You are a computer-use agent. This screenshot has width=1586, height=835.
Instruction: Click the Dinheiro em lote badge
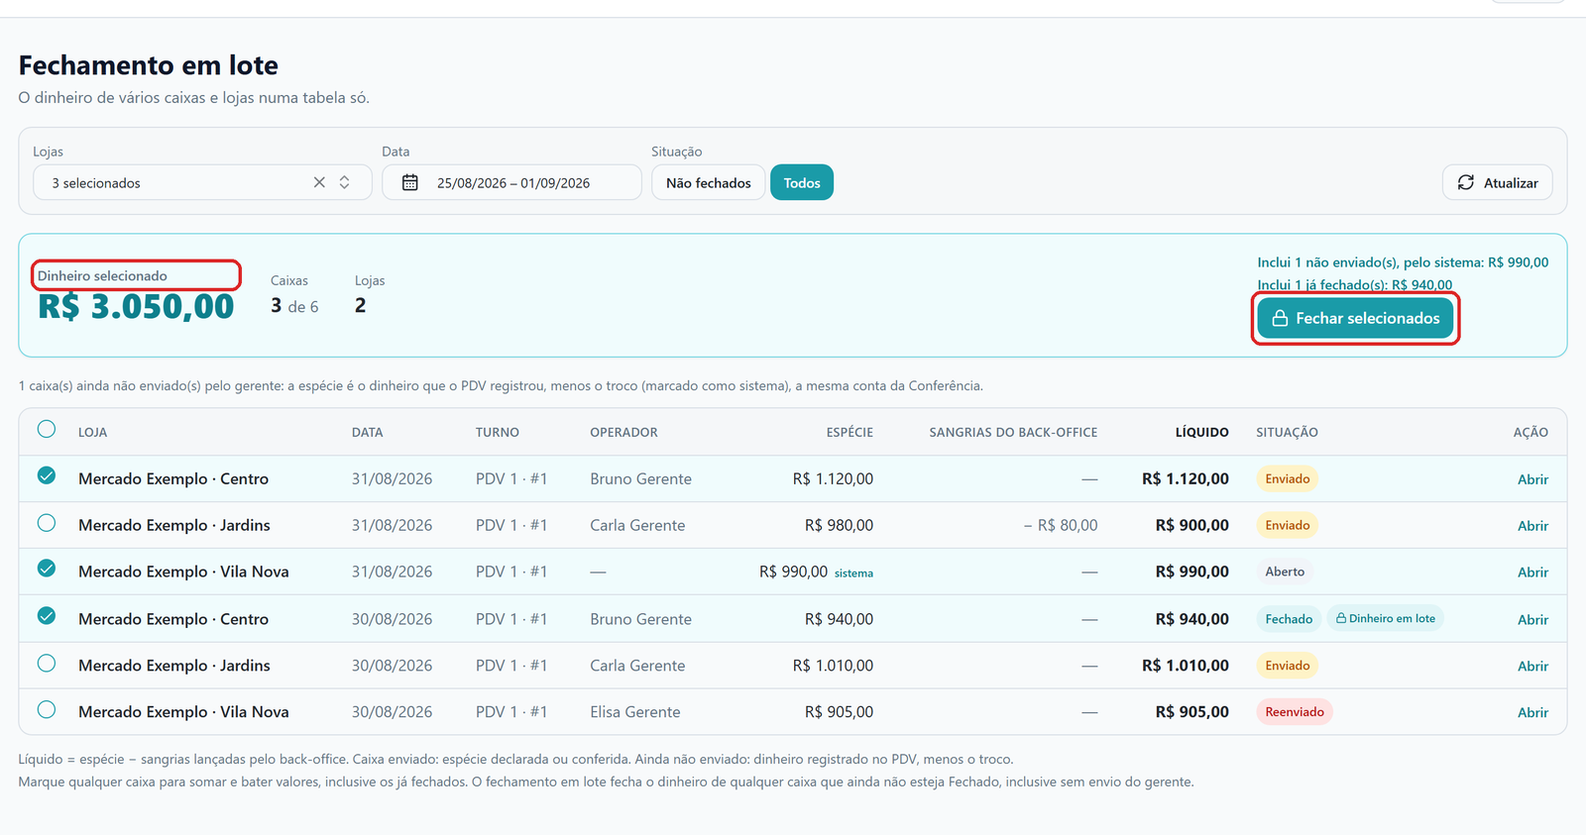click(1385, 618)
